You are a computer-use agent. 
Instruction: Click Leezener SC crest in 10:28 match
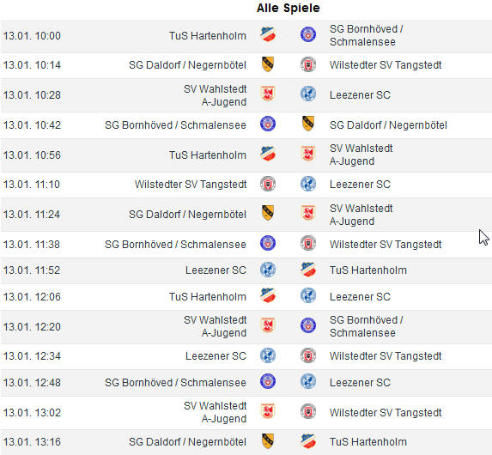click(x=308, y=94)
